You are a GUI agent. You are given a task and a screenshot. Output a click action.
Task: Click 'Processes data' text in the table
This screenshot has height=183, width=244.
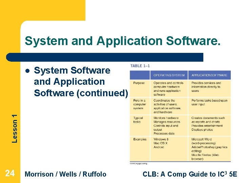(x=164, y=134)
